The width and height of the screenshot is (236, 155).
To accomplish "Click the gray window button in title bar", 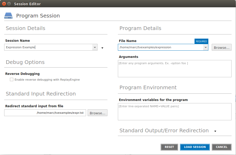I will (x=9, y=4).
